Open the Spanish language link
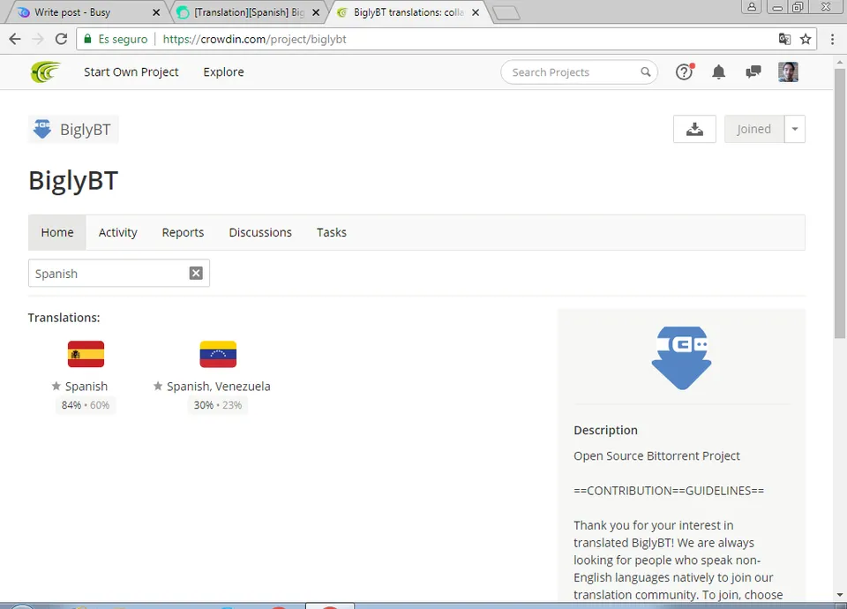The width and height of the screenshot is (847, 609). (x=86, y=387)
